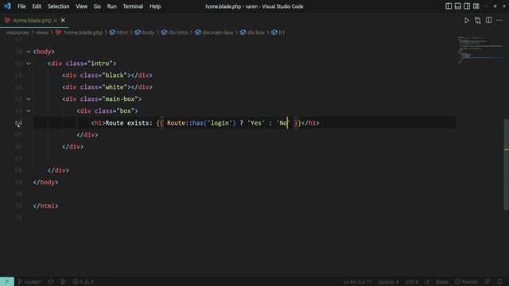
Task: Open the Selection menu
Action: (58, 6)
